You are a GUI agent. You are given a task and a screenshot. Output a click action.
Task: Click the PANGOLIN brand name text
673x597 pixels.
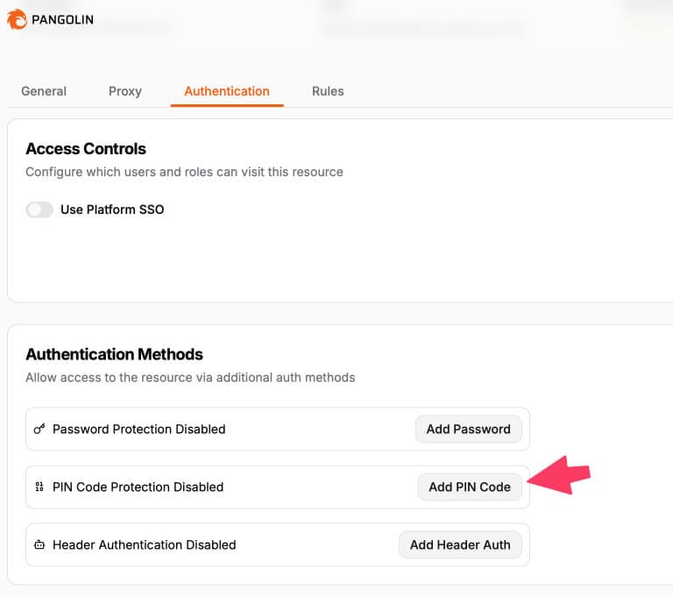point(63,20)
